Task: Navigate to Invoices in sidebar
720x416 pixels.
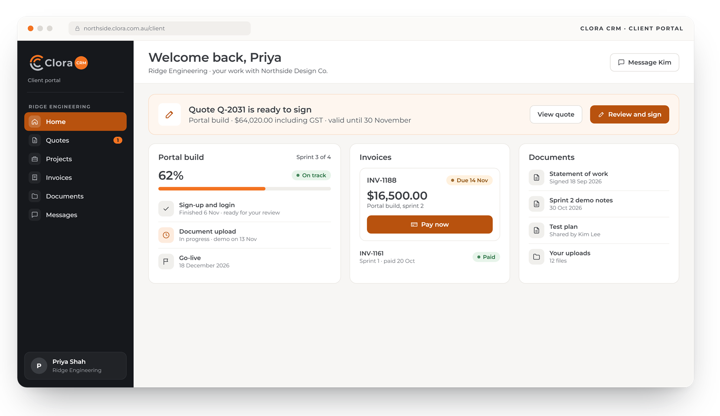Action: (75, 178)
